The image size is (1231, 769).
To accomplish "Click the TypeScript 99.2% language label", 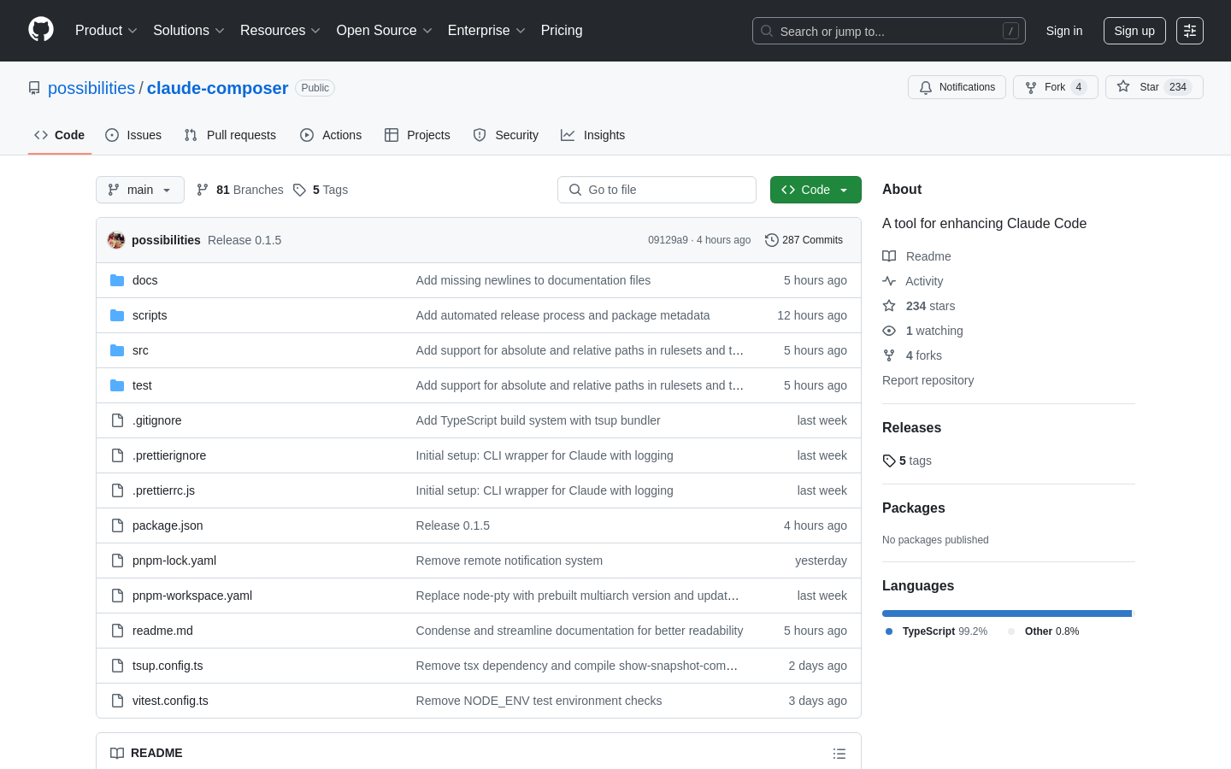I will click(x=937, y=631).
